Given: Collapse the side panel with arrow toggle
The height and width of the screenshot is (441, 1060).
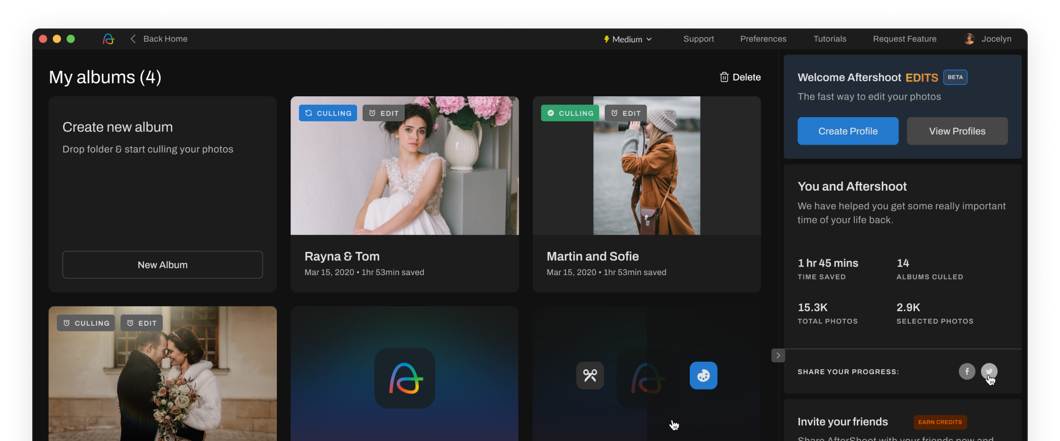Looking at the screenshot, I should pyautogui.click(x=778, y=355).
